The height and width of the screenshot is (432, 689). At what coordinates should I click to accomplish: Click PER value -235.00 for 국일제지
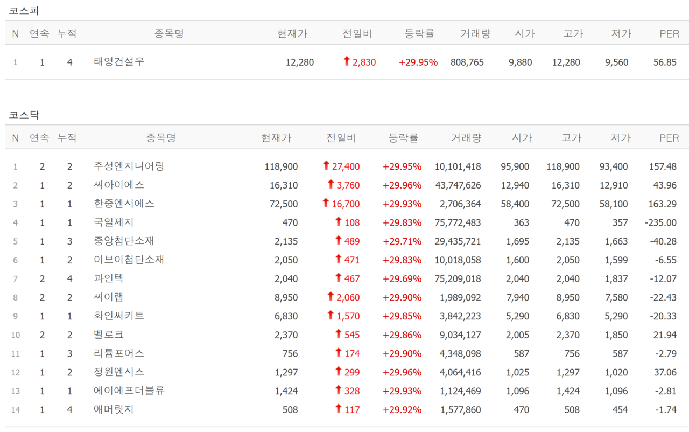click(x=660, y=223)
